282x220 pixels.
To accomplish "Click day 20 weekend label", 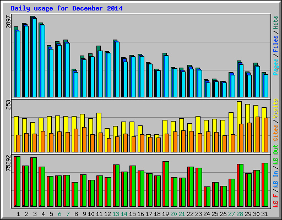I will pos(173,214).
